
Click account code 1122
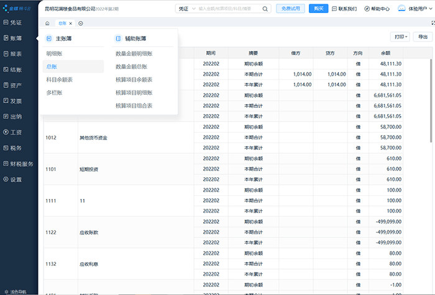[51, 232]
